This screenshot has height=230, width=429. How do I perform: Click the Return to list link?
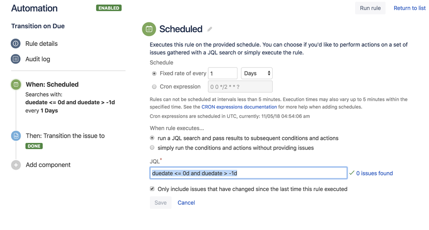pyautogui.click(x=409, y=8)
